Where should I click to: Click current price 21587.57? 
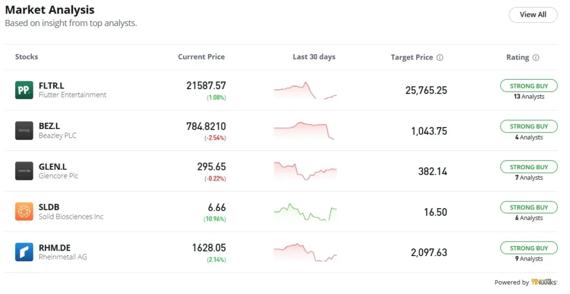coord(206,86)
